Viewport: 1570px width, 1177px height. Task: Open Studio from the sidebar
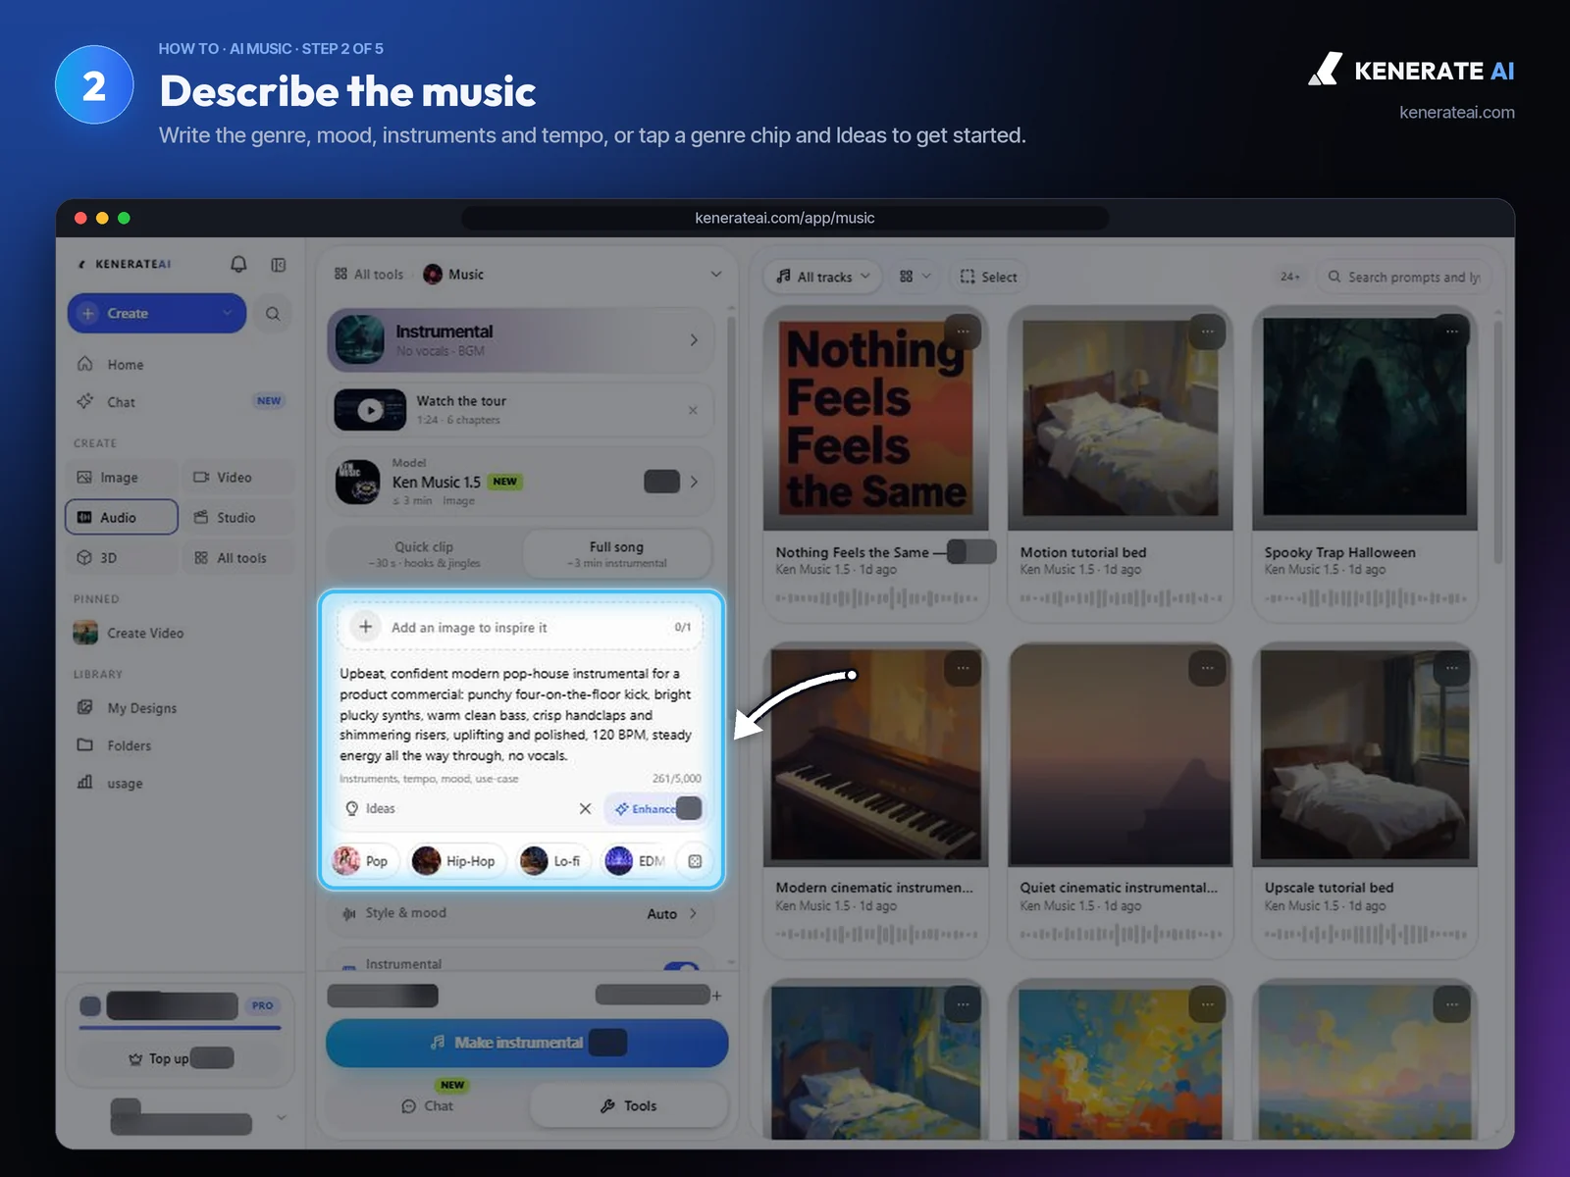pos(237,518)
